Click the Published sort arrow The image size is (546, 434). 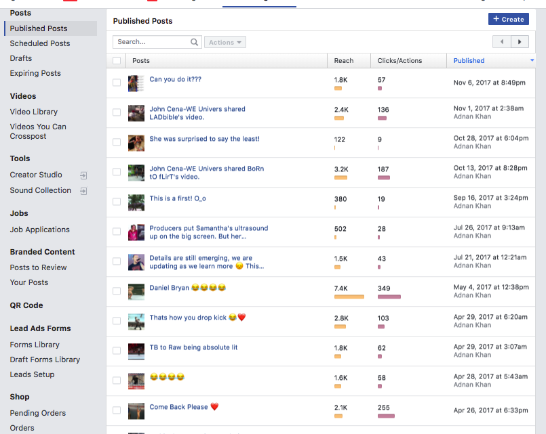tap(532, 60)
